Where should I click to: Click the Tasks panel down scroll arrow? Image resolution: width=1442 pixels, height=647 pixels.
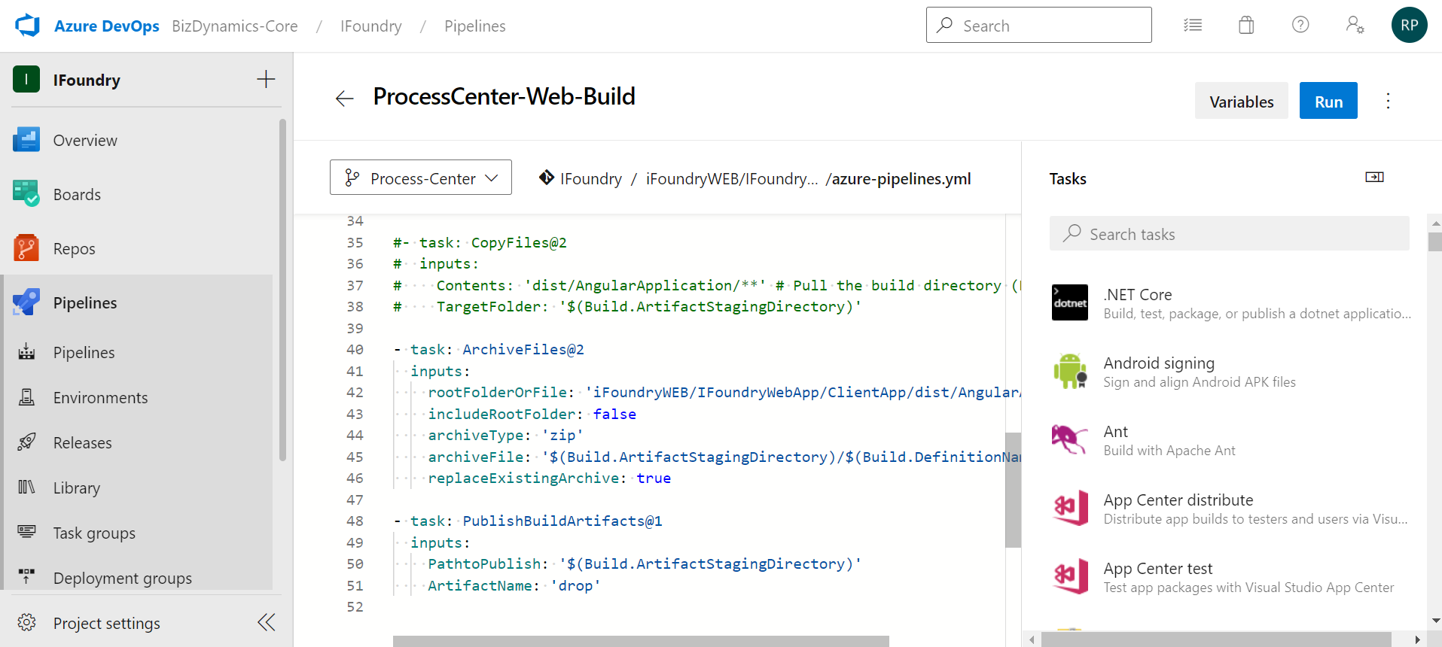1435,621
